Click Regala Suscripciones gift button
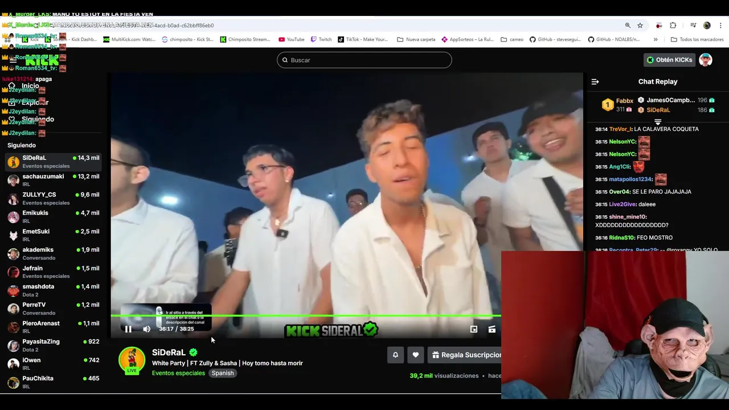Viewport: 729px width, 410px height. pyautogui.click(x=464, y=355)
